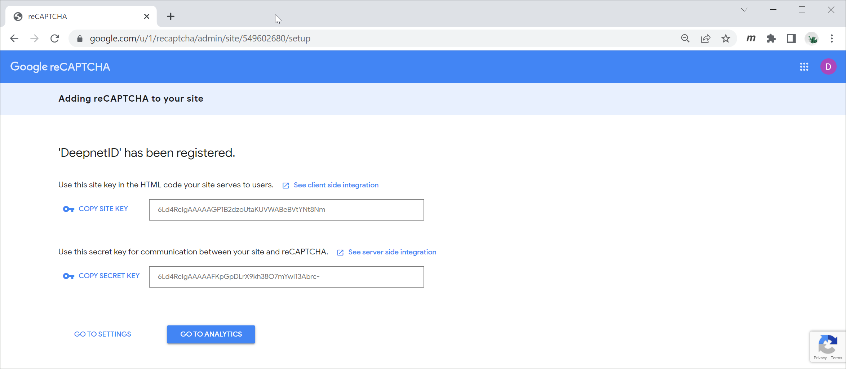
Task: Open the Chrome profile avatar
Action: [x=812, y=39]
